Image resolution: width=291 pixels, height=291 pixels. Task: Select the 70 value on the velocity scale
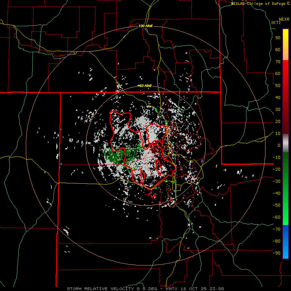click(x=278, y=62)
